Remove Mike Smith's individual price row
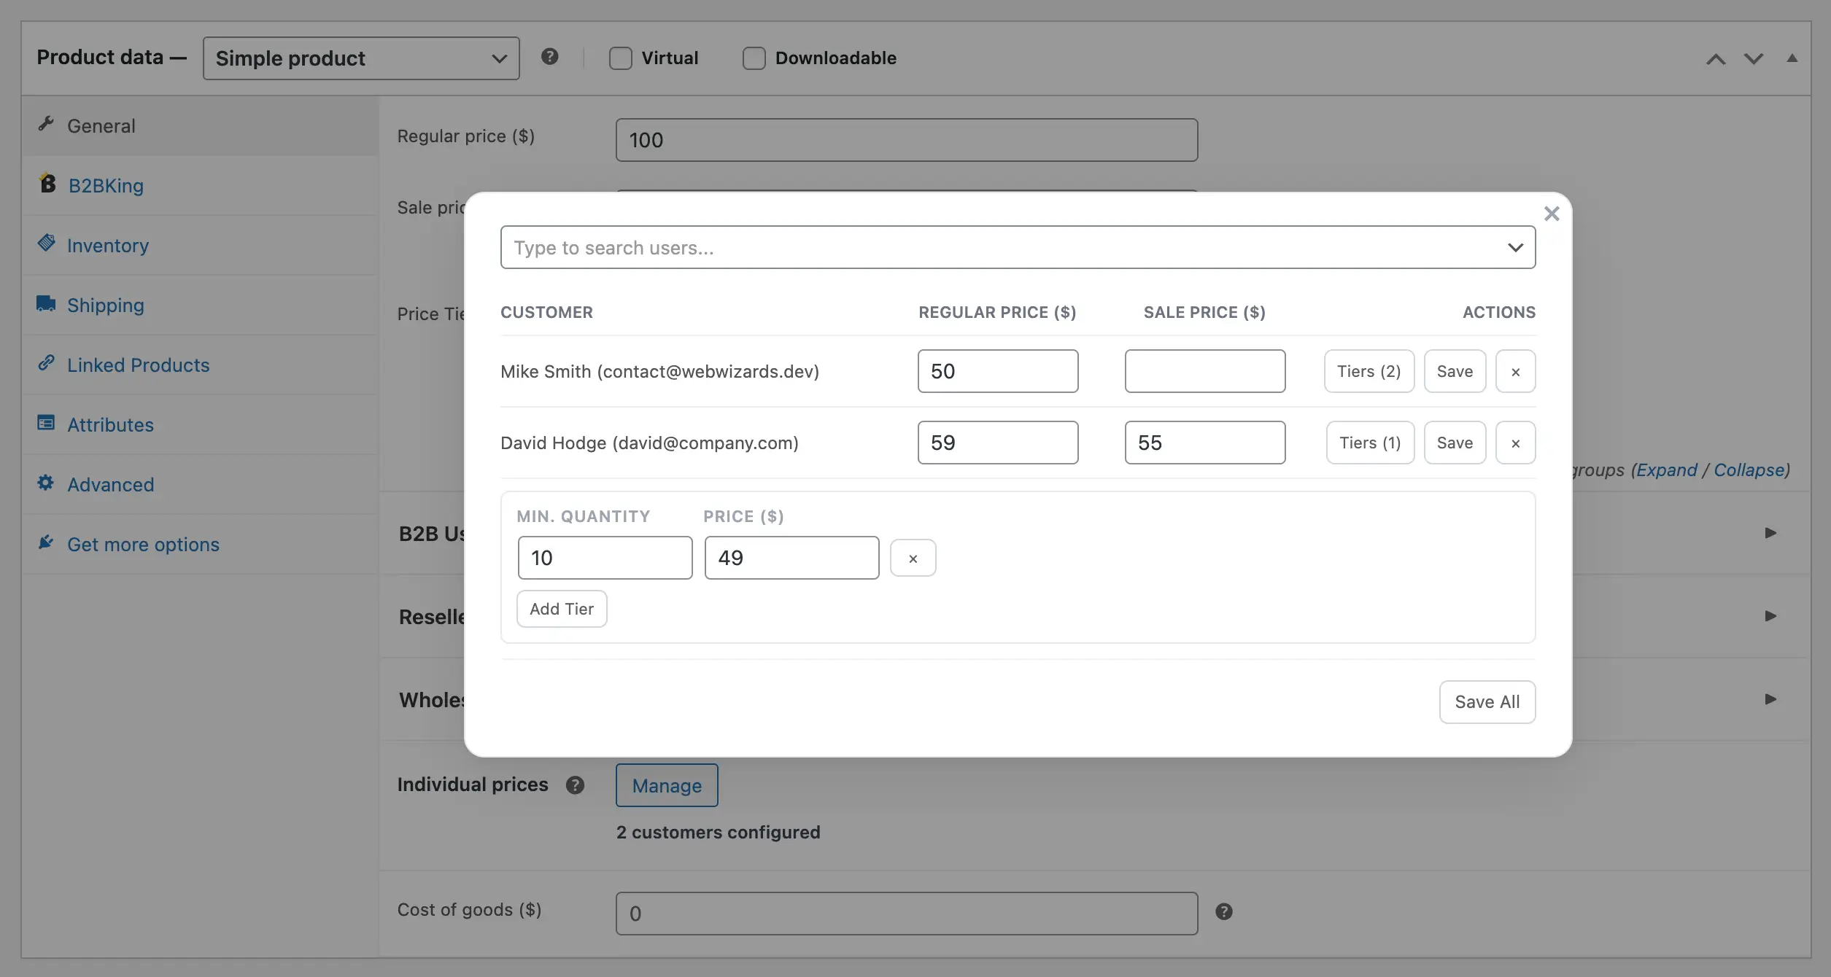Viewport: 1831px width, 977px height. (x=1515, y=371)
